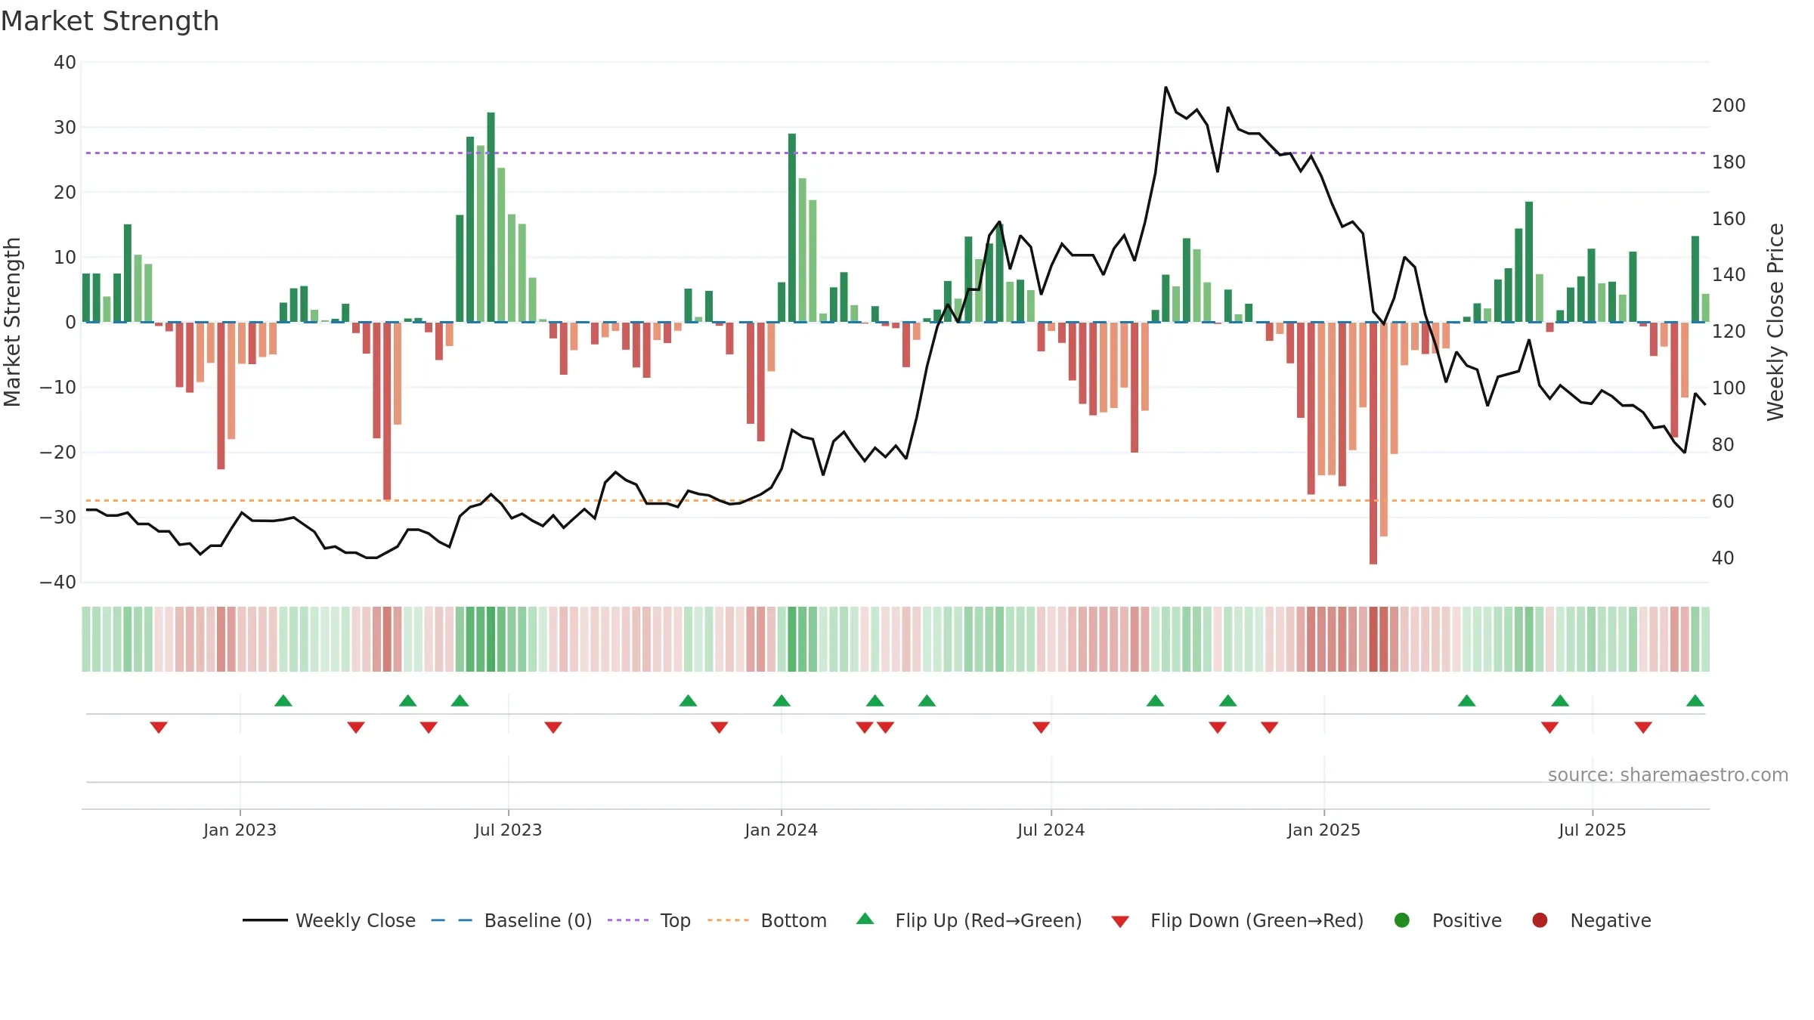This screenshot has width=1814, height=1020.
Task: Select the red flip-down marker just before Jul 2024
Action: (1041, 728)
